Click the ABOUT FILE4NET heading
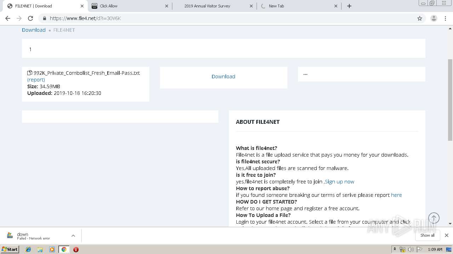 point(258,122)
